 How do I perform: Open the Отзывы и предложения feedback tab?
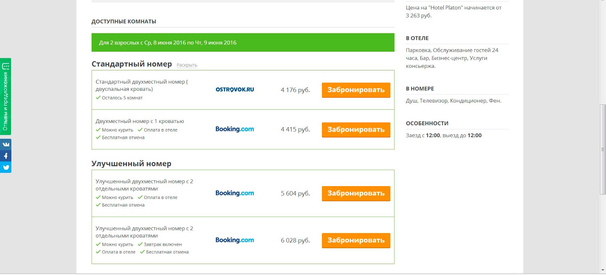[6, 97]
